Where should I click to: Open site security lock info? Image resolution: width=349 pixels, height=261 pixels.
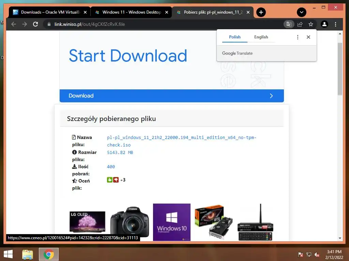coord(49,24)
